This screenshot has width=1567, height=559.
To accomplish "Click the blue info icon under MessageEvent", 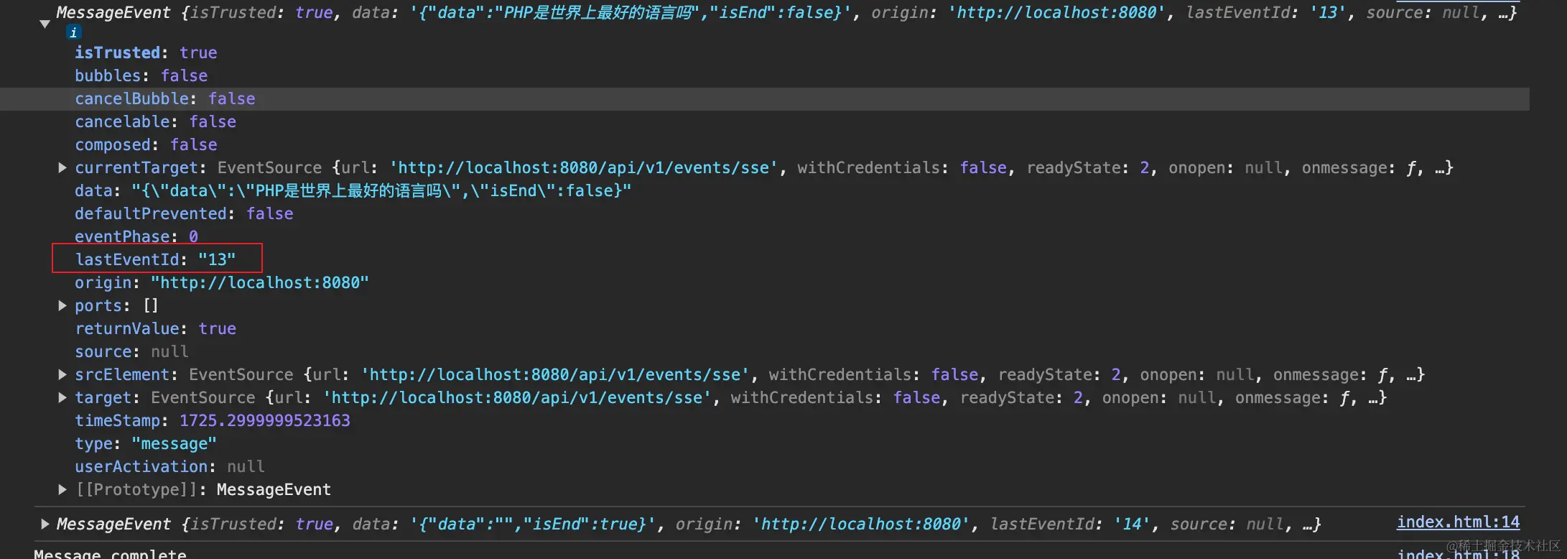I will click(x=73, y=32).
